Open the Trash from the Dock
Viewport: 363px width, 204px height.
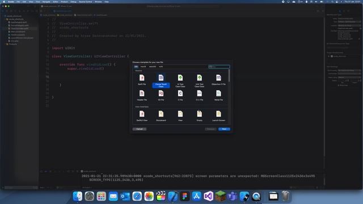pos(285,196)
